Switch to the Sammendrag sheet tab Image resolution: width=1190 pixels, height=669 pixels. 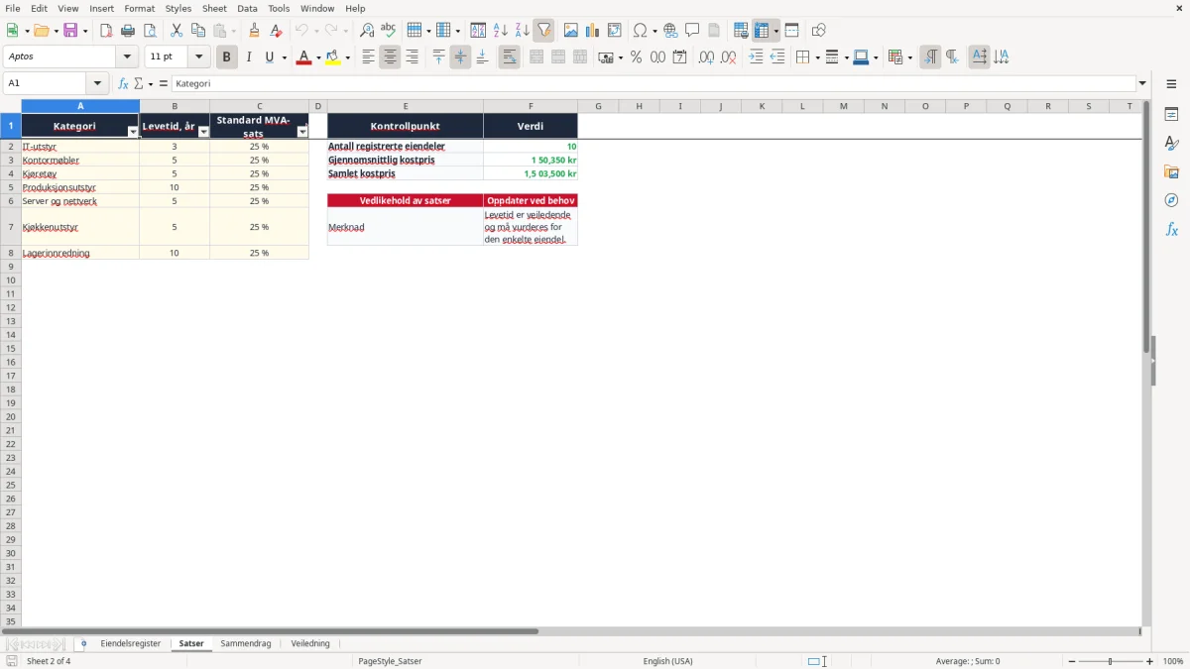(x=245, y=644)
